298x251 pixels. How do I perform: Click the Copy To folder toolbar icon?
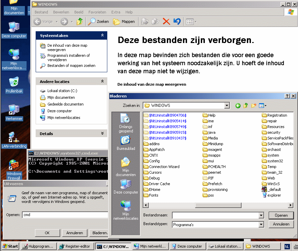tap(155, 22)
